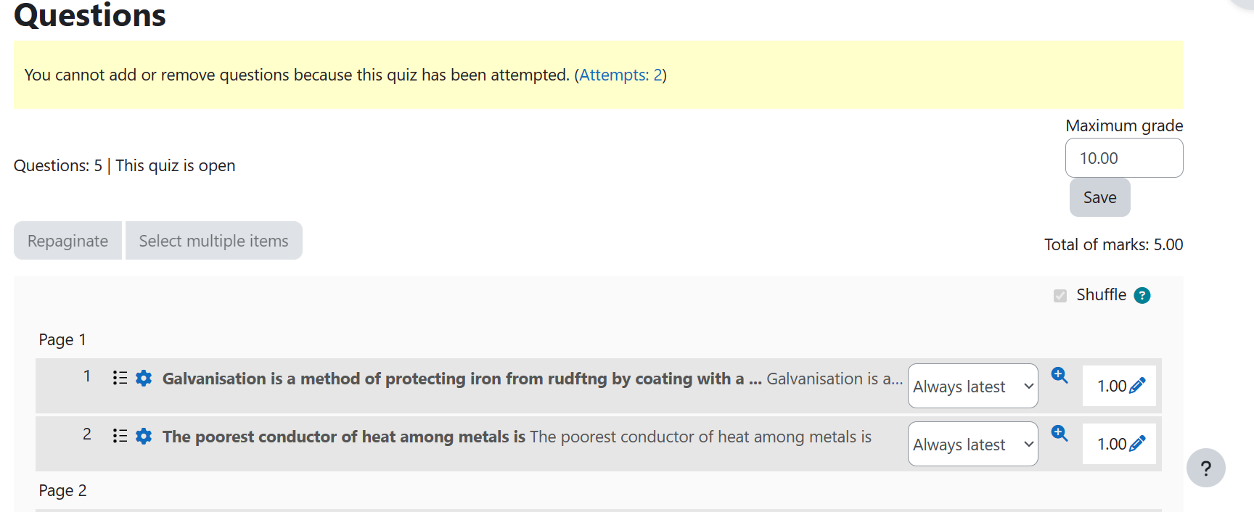1254x512 pixels.
Task: Click gear icon for poorest conductor question
Action: [144, 436]
